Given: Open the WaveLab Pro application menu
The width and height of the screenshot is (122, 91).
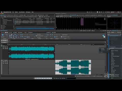Looking at the screenshot, I should (x=7, y=12).
